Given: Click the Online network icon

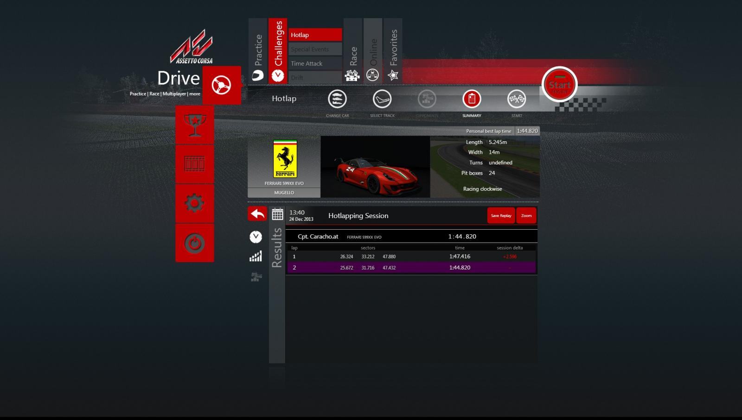Looking at the screenshot, I should [372, 75].
